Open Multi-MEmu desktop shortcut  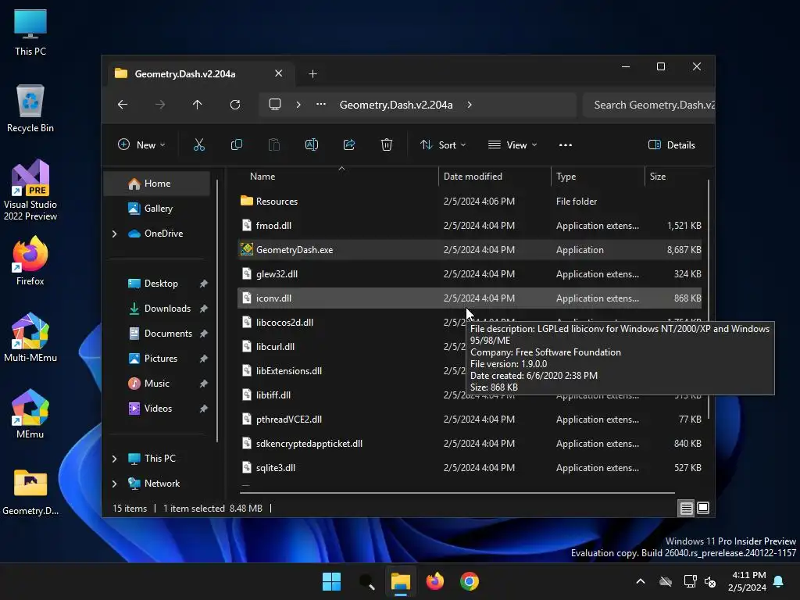[x=30, y=337]
